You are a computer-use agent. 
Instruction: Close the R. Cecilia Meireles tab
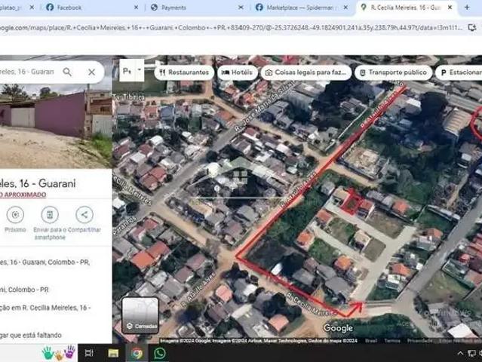450,8
